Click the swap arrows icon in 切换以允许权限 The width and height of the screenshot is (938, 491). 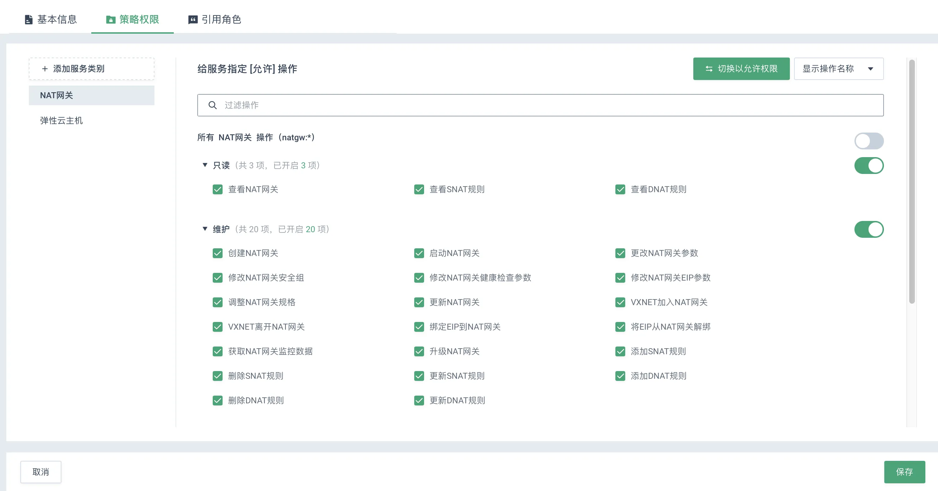tap(709, 69)
